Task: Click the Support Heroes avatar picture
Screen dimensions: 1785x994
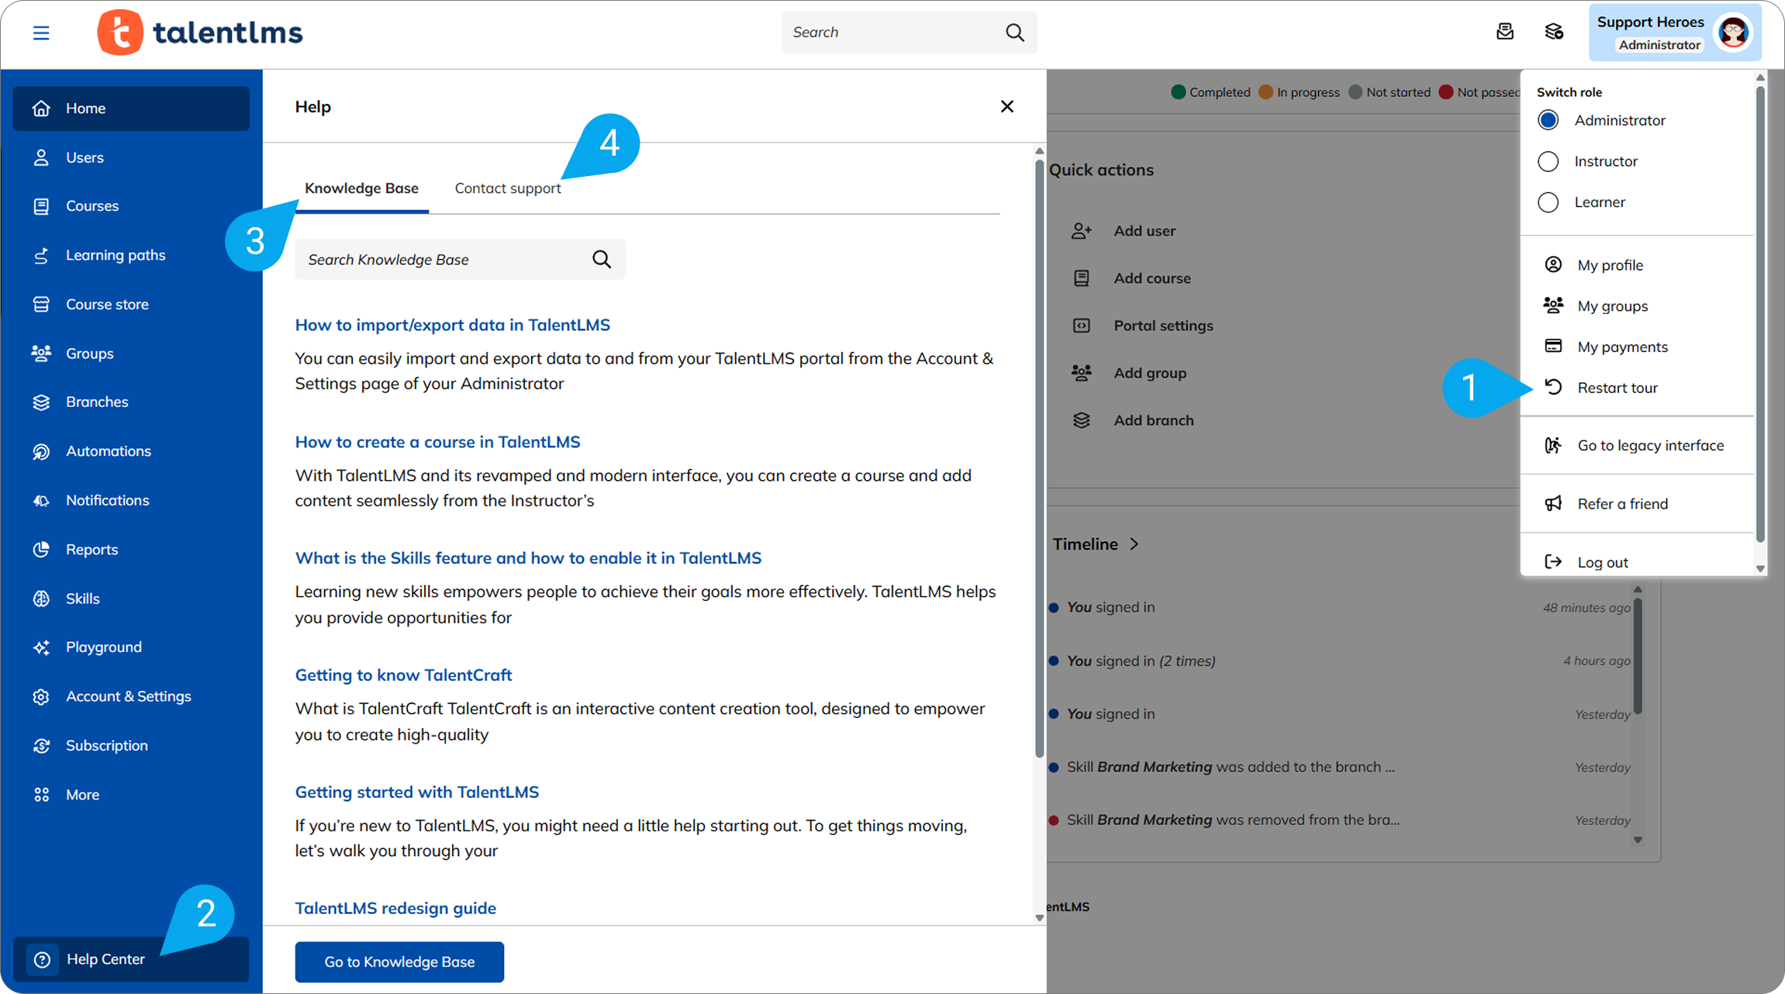Action: (1733, 33)
